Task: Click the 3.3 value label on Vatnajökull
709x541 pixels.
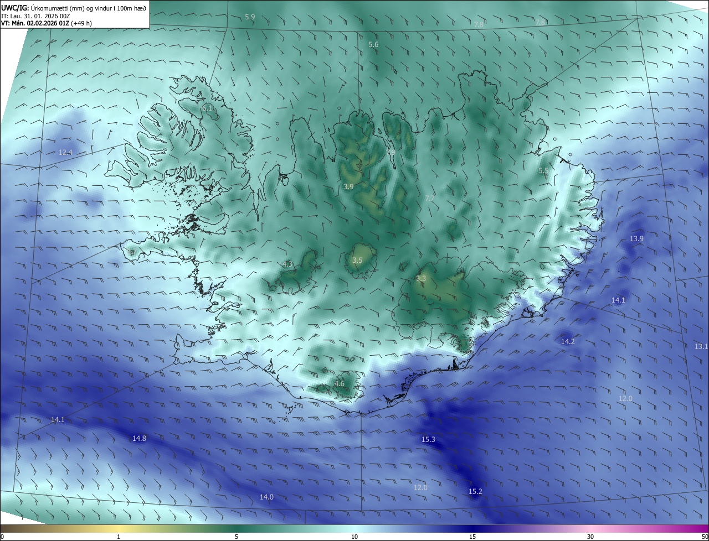Action: pos(420,278)
